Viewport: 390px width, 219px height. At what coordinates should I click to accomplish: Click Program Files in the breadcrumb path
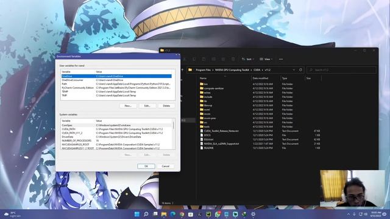(x=203, y=70)
